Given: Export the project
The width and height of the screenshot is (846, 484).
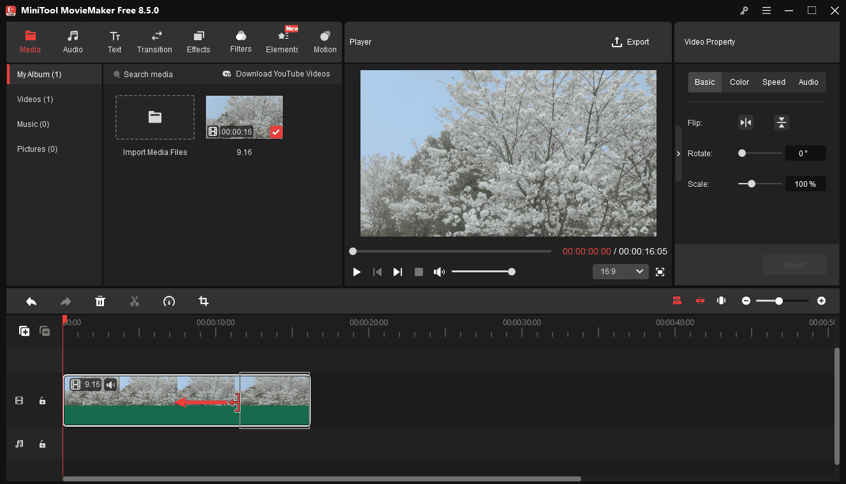Looking at the screenshot, I should [630, 41].
